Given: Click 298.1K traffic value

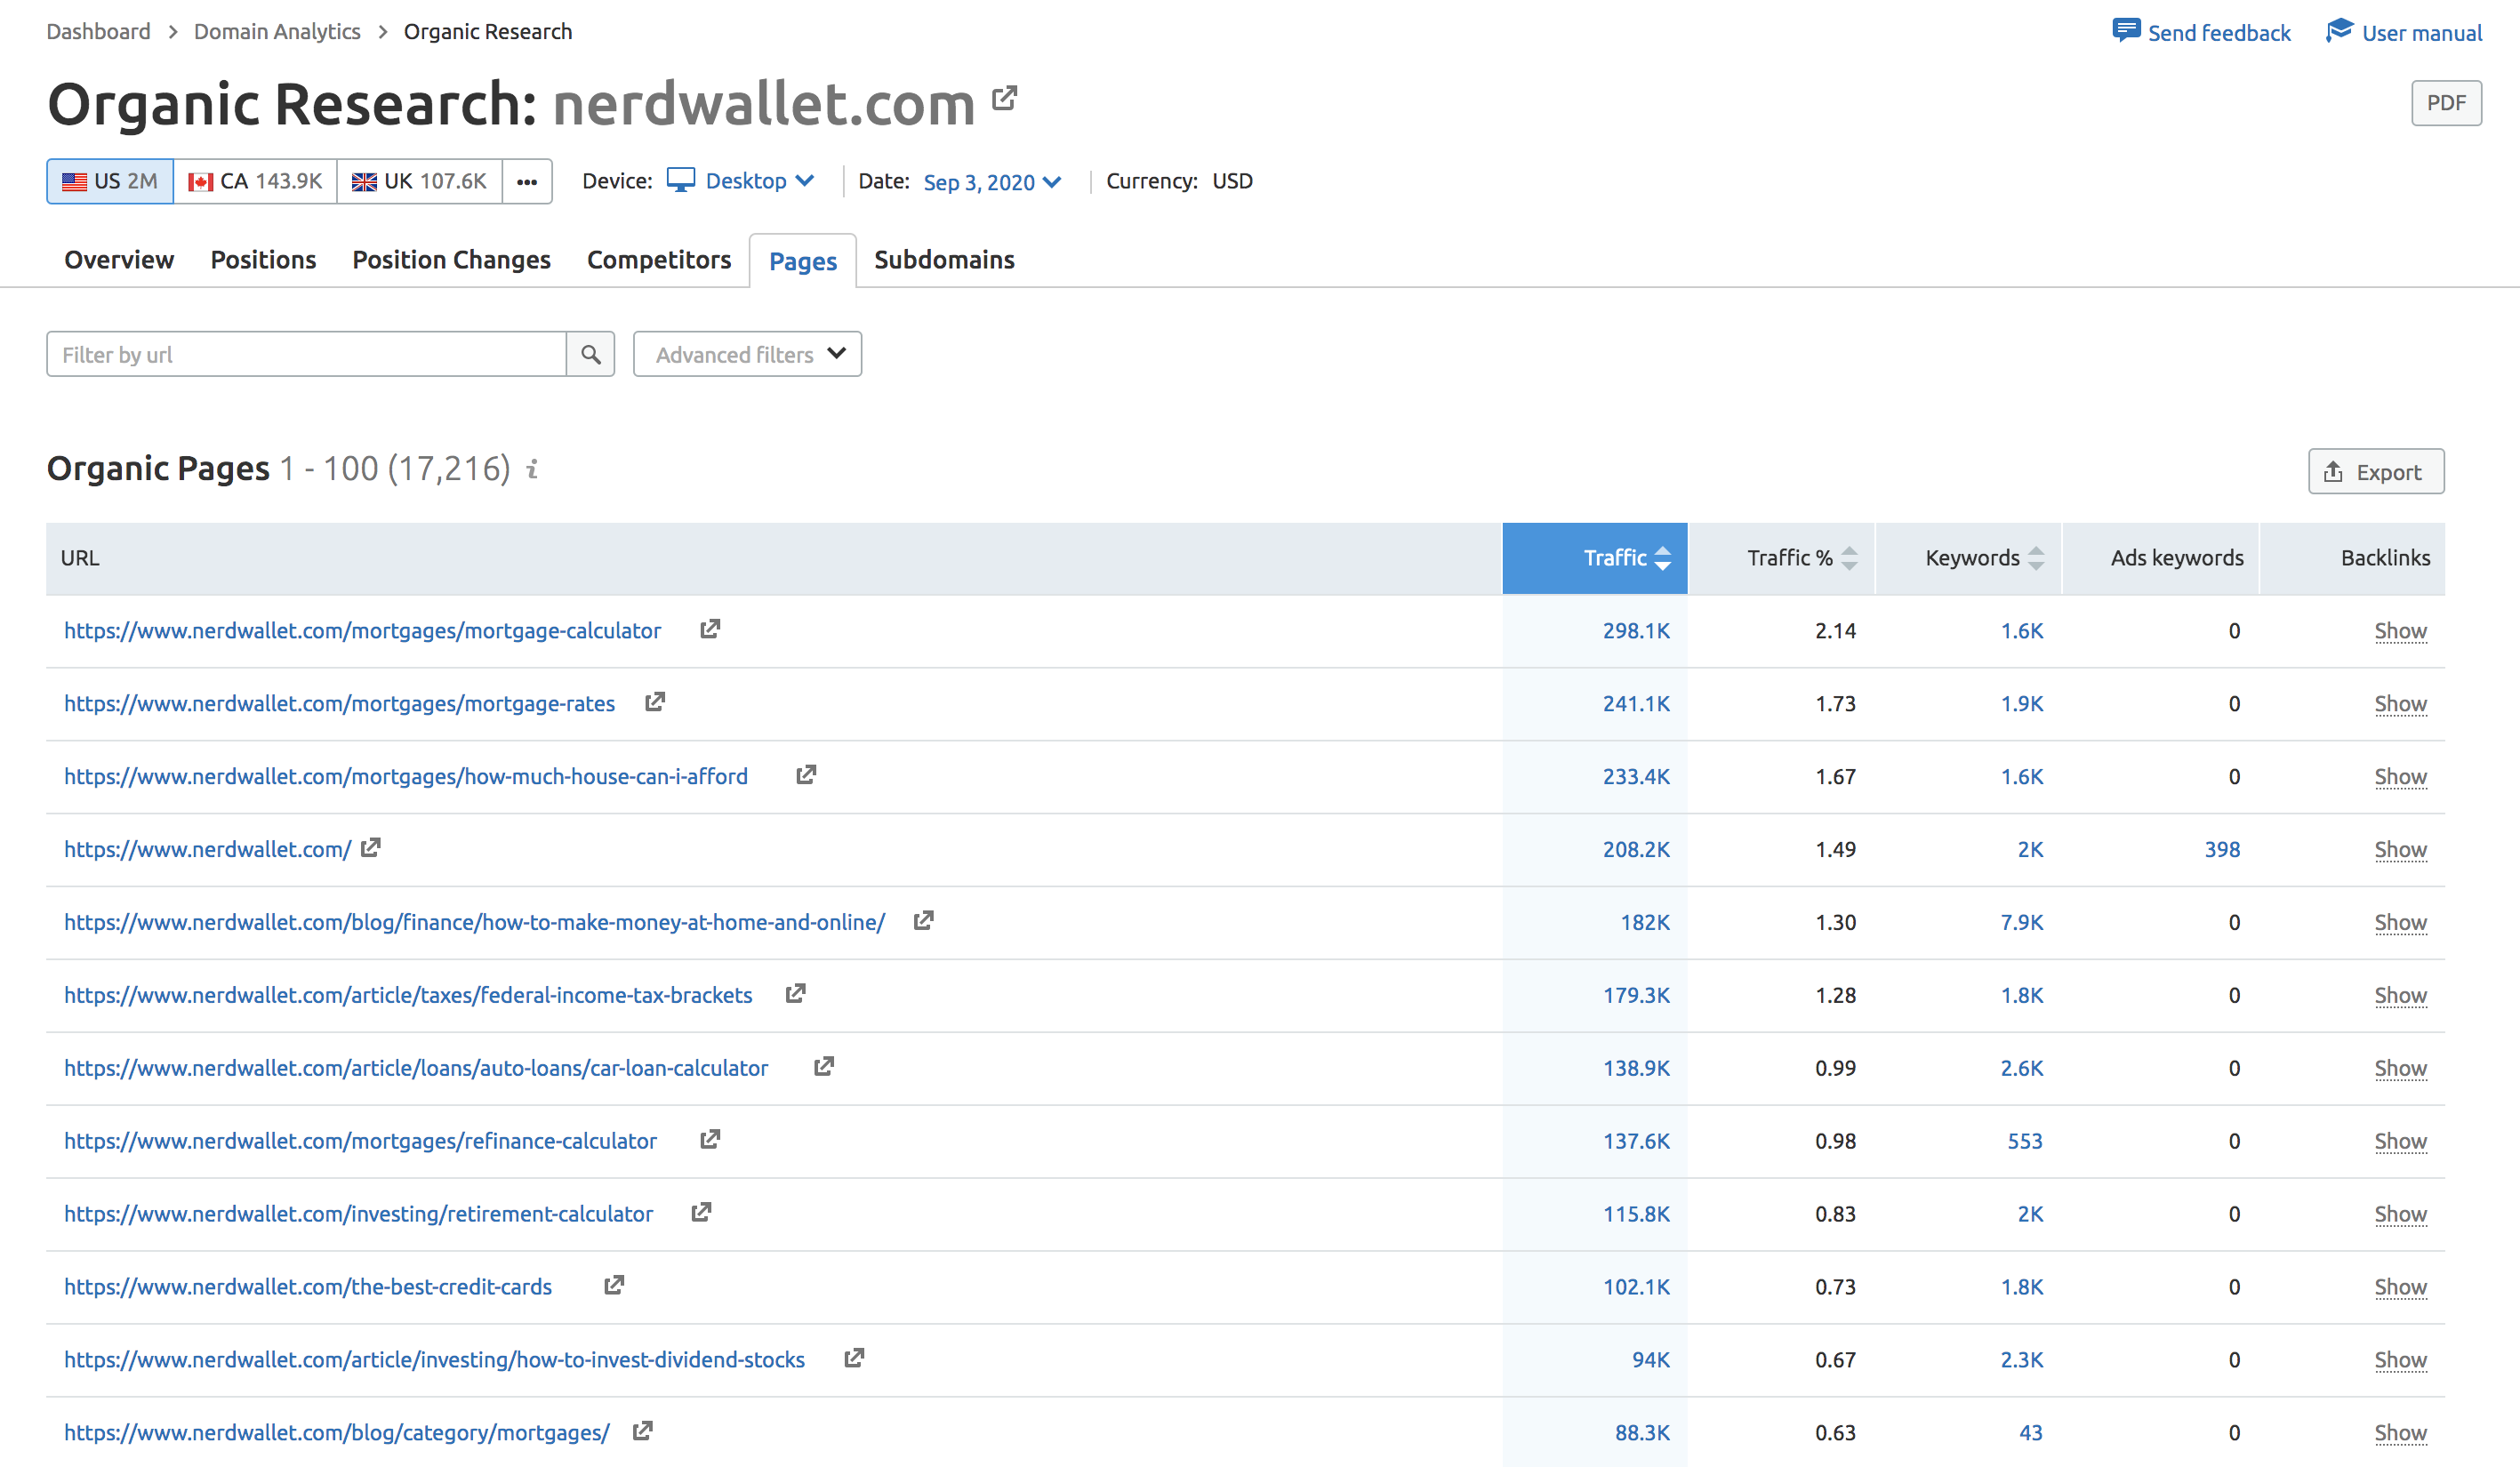Looking at the screenshot, I should (1636, 630).
